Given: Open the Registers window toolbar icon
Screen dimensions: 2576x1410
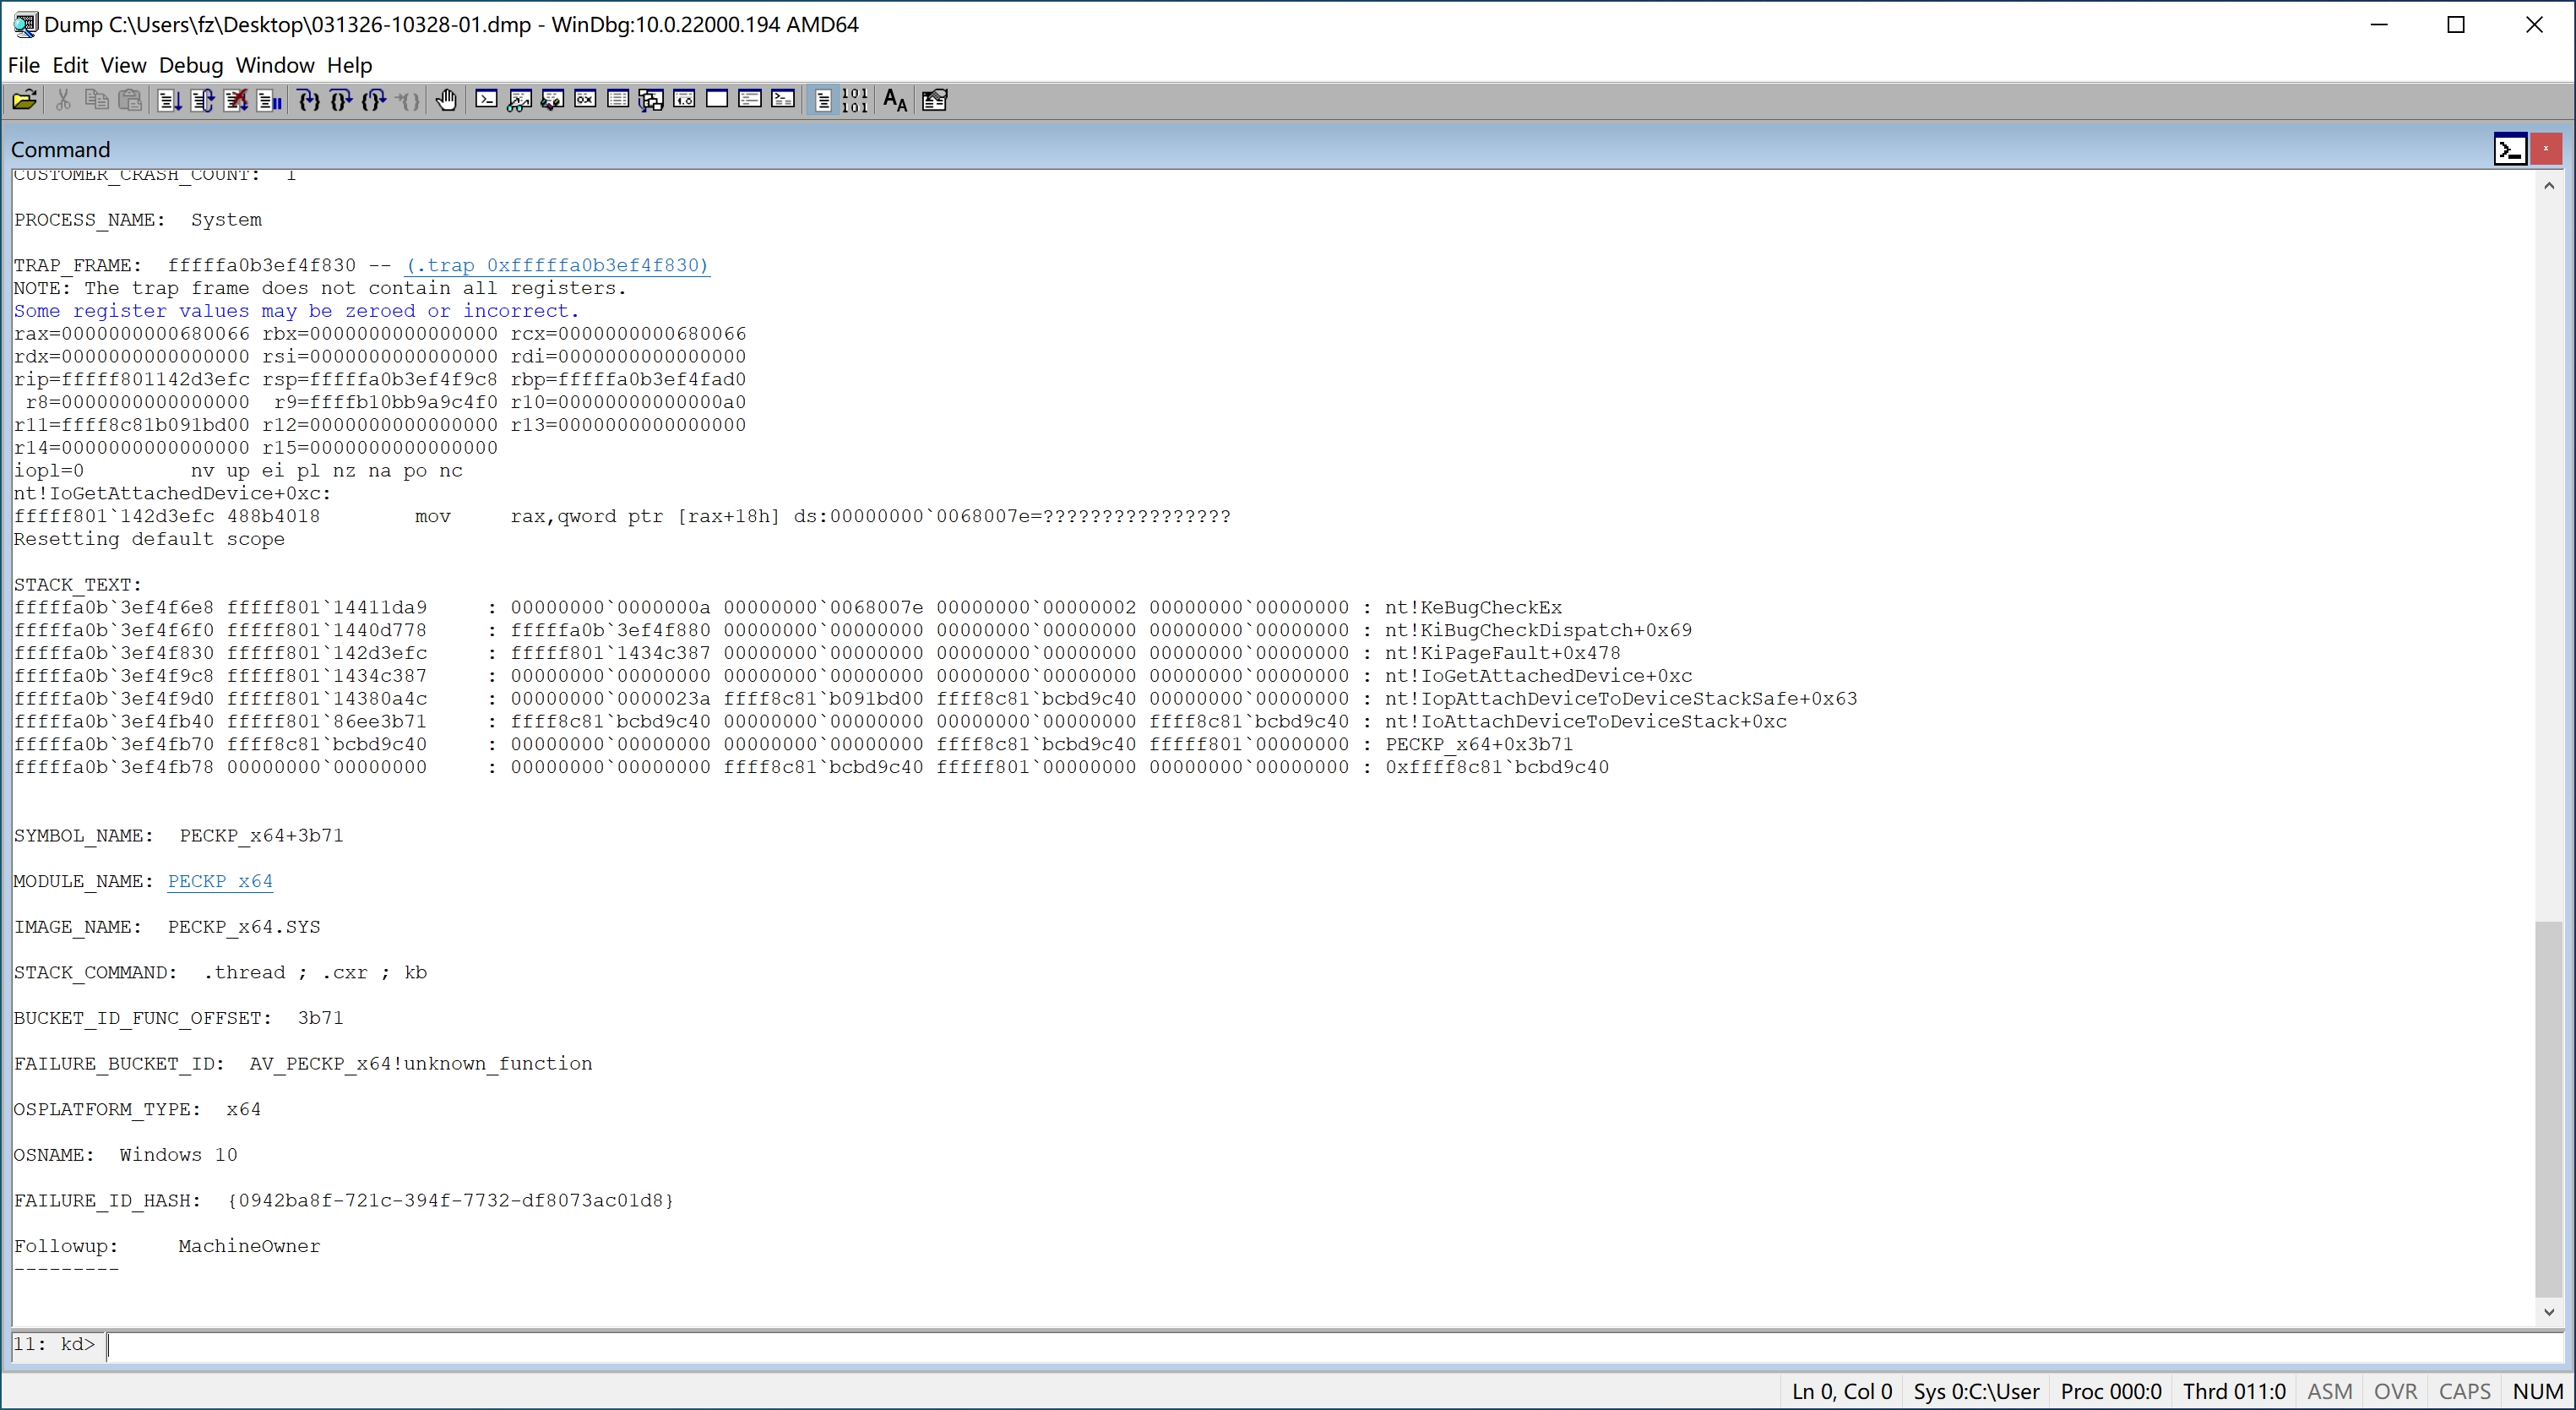Looking at the screenshot, I should tap(585, 100).
